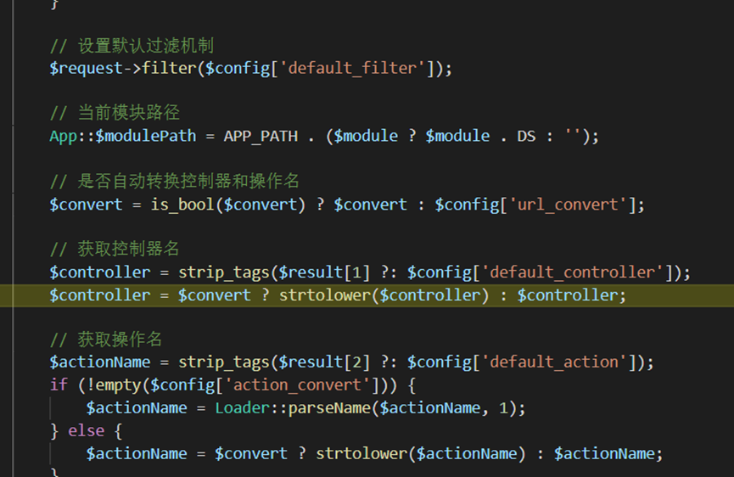Click the first strip_tags function call
734x477 pixels.
(224, 272)
